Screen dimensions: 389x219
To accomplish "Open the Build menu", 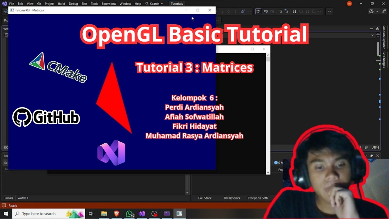I will pos(61,4).
